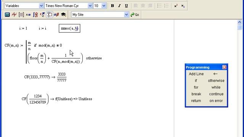Click the vertical scrollbar thumb
Viewport: 244px width, 137px height.
coord(239,27)
